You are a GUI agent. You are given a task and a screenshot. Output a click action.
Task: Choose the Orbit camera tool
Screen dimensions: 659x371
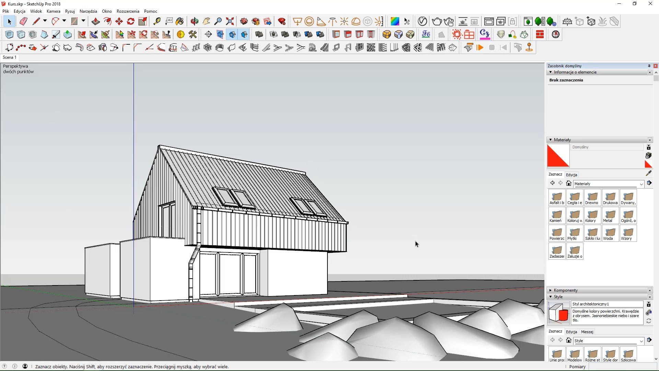(x=195, y=22)
